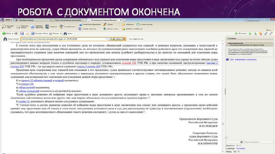Click Найти button beside search field

pos(117,39)
